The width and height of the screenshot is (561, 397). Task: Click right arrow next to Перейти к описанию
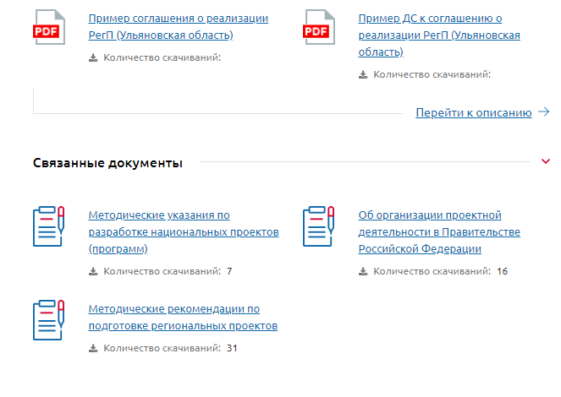pos(544,112)
